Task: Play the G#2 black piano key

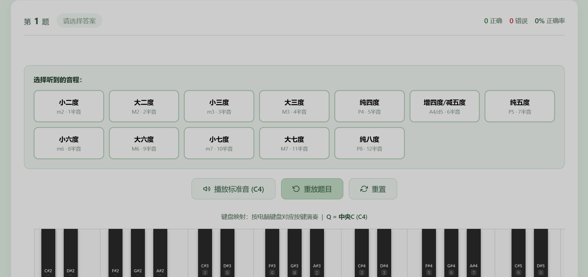Action: (138, 253)
